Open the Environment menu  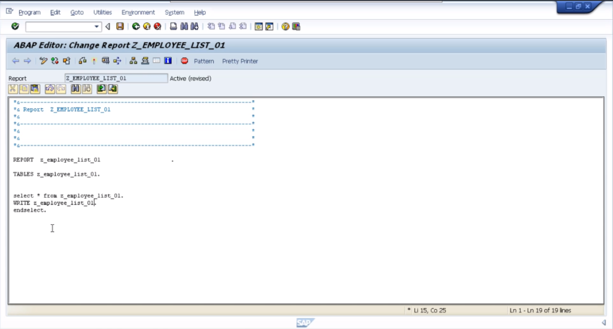[138, 13]
